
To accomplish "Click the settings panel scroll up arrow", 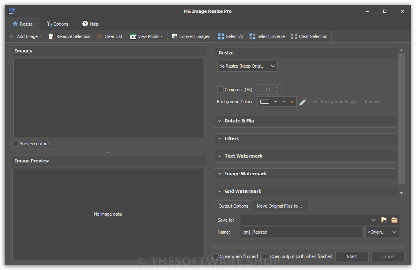I will [x=402, y=50].
